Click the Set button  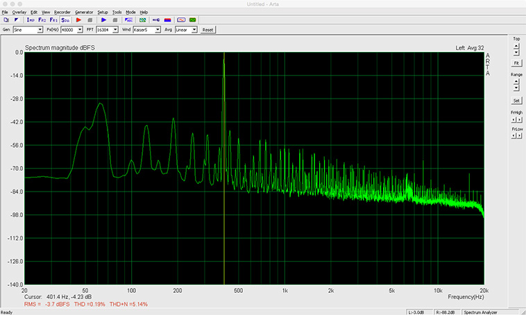coord(516,101)
